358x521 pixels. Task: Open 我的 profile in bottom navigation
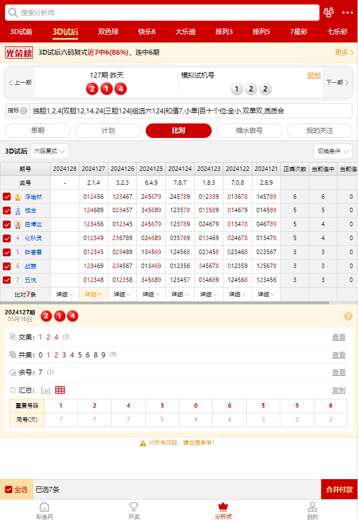pyautogui.click(x=313, y=510)
